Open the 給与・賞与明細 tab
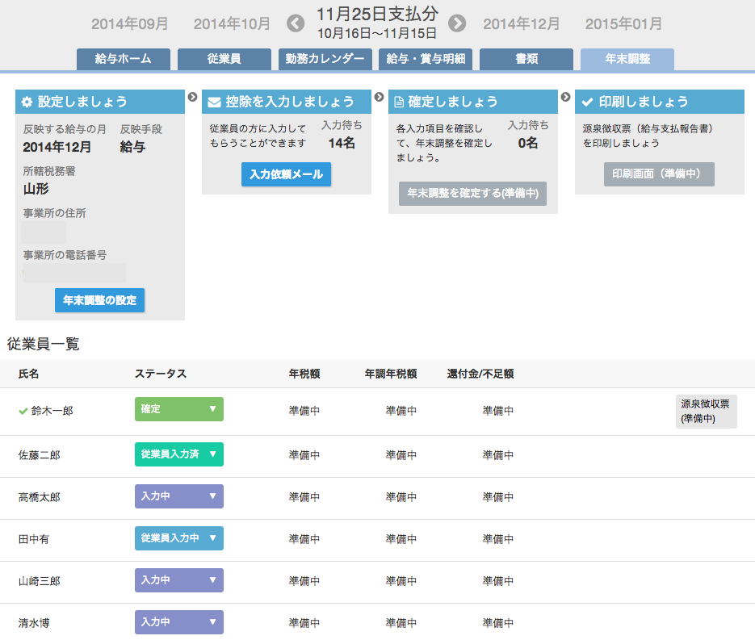This screenshot has height=640, width=755. pyautogui.click(x=426, y=59)
